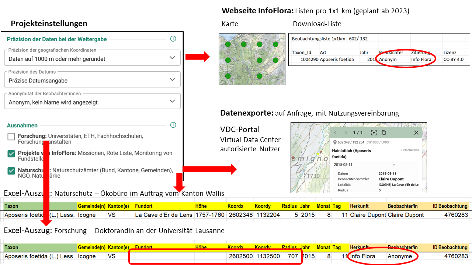Uncheck the Naturschutz exception checkbox
This screenshot has height=265, width=472.
coord(11,171)
